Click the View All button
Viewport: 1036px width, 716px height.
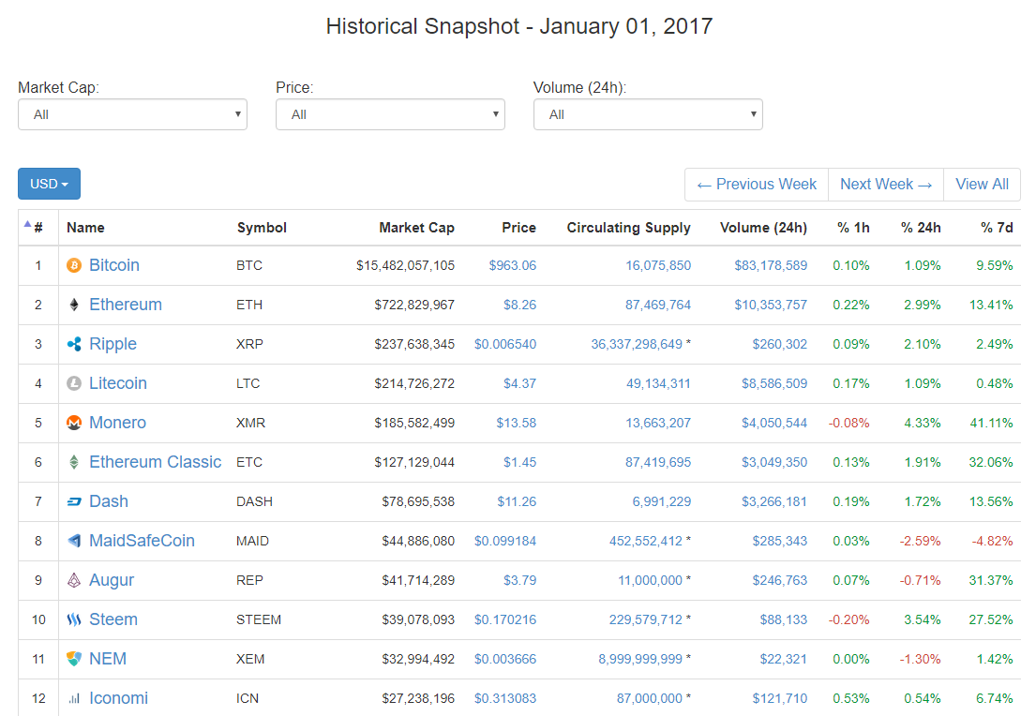(982, 185)
